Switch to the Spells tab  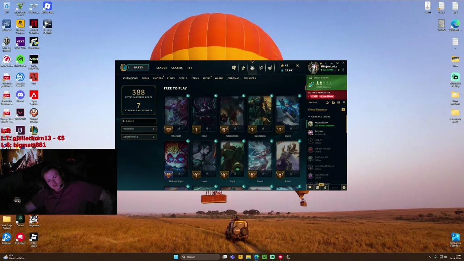(x=183, y=78)
